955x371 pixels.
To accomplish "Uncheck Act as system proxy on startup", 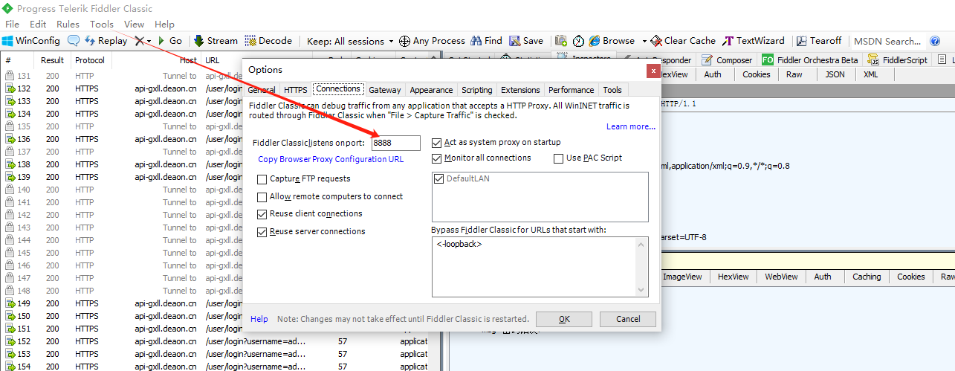I will (437, 142).
